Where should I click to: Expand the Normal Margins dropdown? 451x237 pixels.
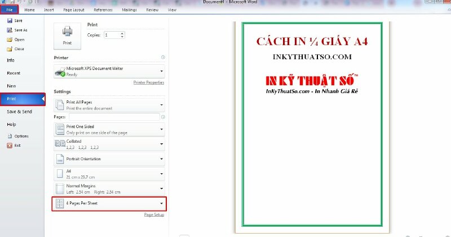point(161,188)
